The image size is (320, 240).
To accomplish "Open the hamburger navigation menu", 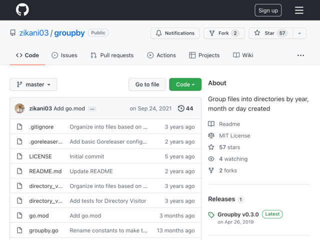I will click(x=299, y=10).
